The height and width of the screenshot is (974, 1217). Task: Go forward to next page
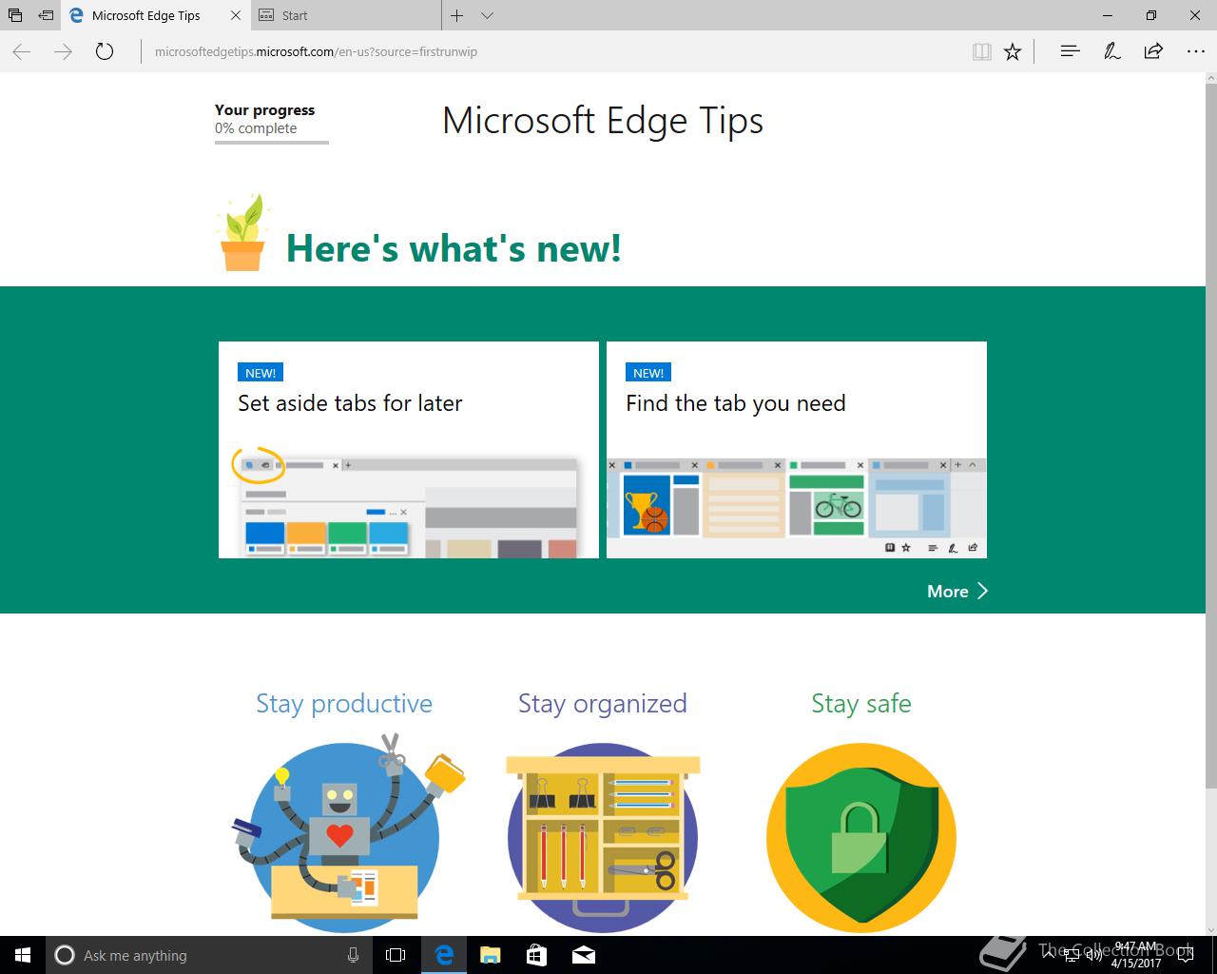[x=63, y=51]
